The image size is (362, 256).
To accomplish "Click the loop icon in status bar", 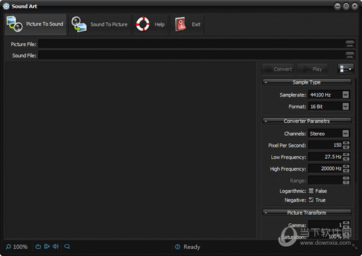I will (x=38, y=247).
